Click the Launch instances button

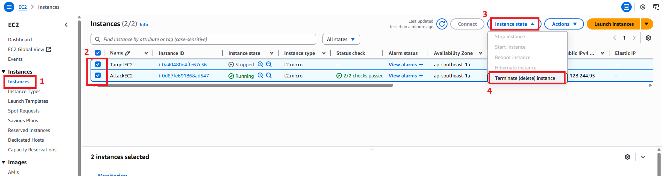(614, 24)
